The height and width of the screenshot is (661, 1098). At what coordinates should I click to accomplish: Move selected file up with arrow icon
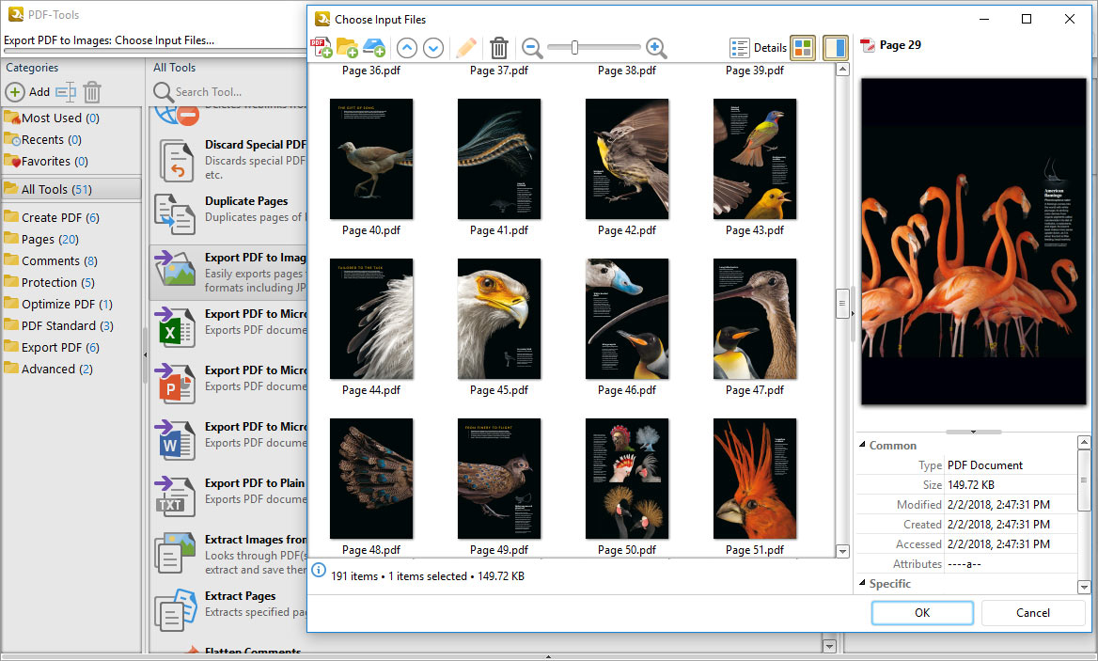coord(406,48)
